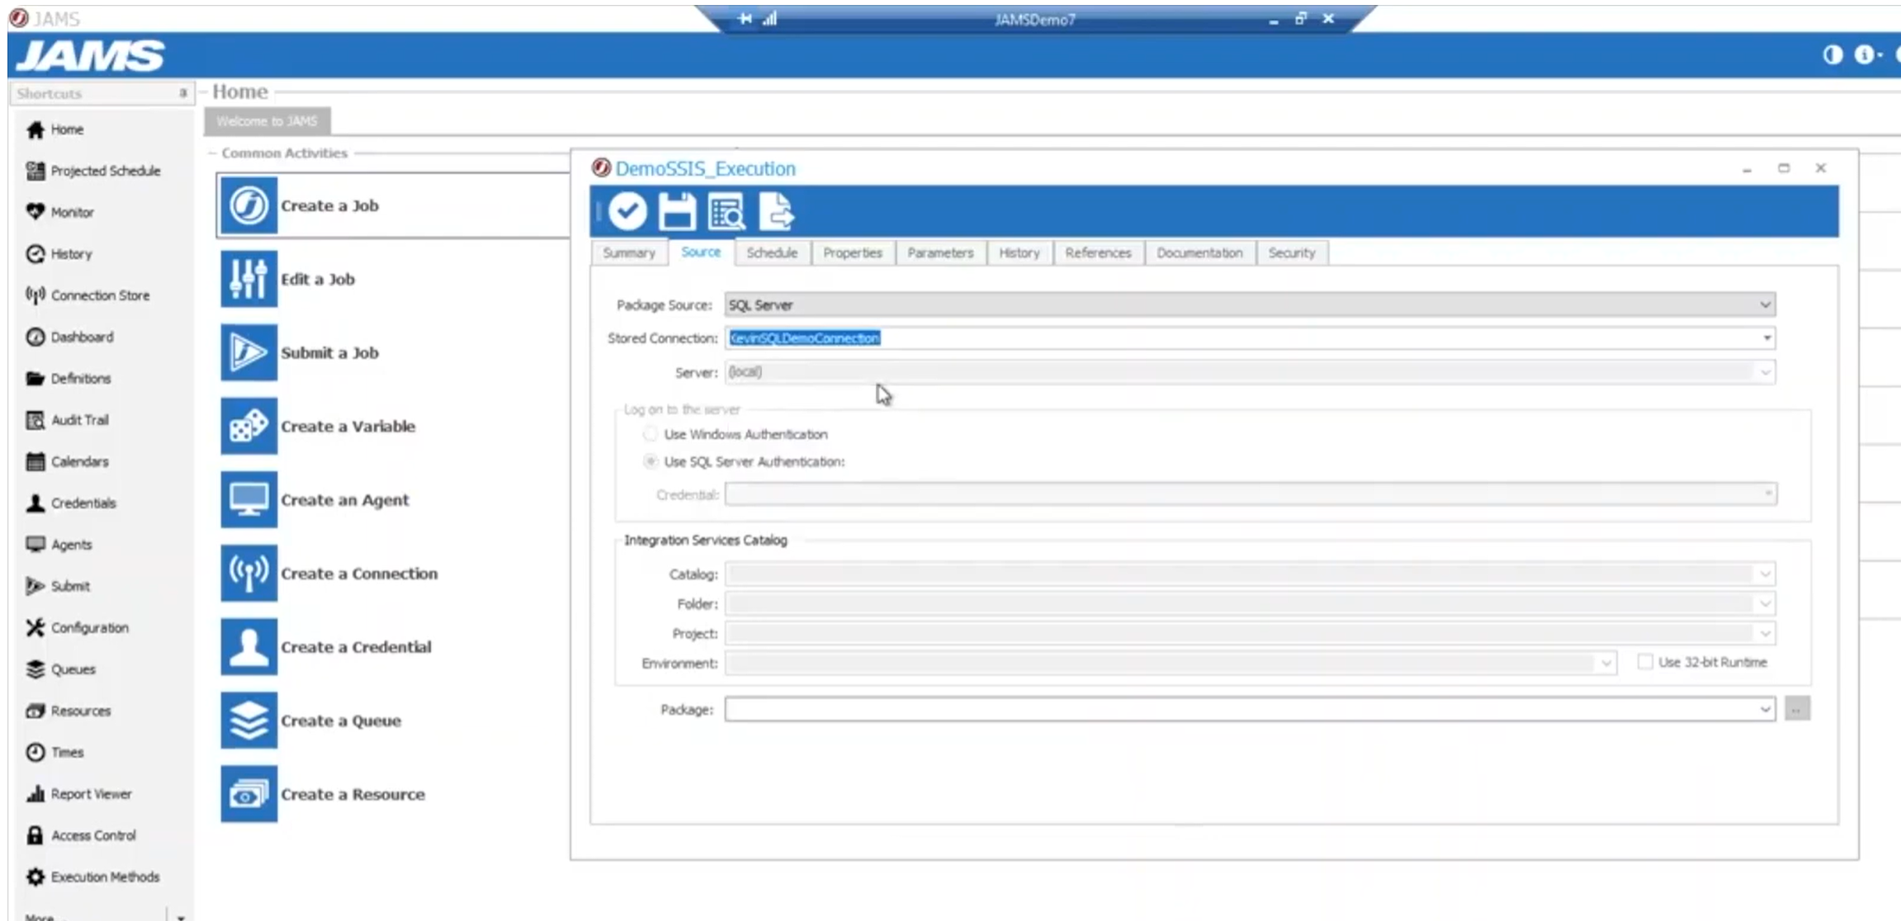Switch to the Schedule tab
Image resolution: width=1901 pixels, height=921 pixels.
pyautogui.click(x=772, y=253)
